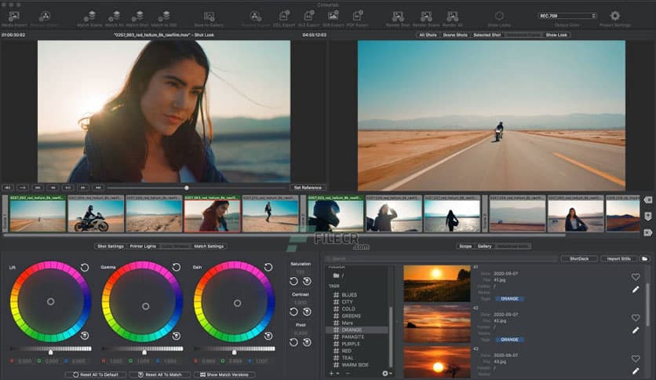Viewport: 656px width, 380px height.
Task: Click Reset All To Match
Action: tap(160, 375)
